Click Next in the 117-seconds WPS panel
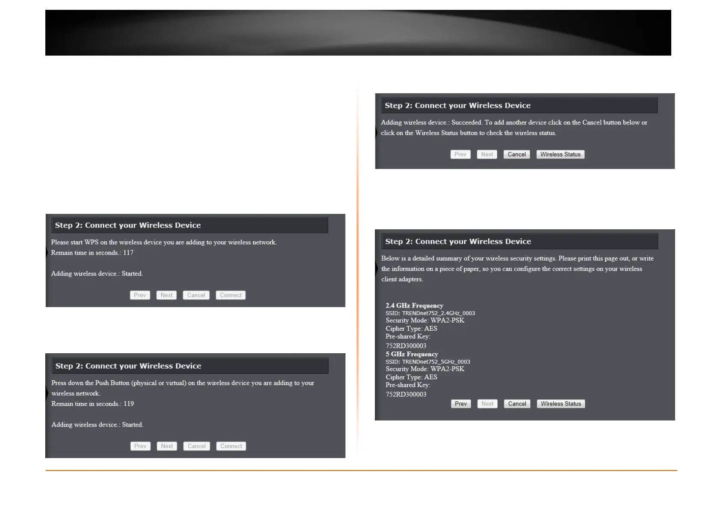Image resolution: width=720 pixels, height=509 pixels. (166, 295)
